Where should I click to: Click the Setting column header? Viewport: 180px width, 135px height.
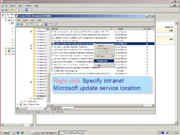81,29
